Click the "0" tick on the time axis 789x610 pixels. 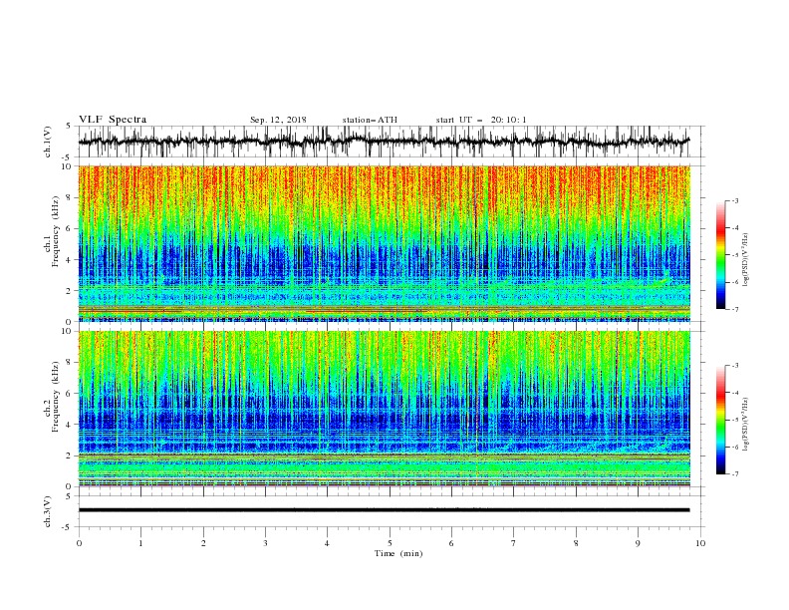(79, 543)
